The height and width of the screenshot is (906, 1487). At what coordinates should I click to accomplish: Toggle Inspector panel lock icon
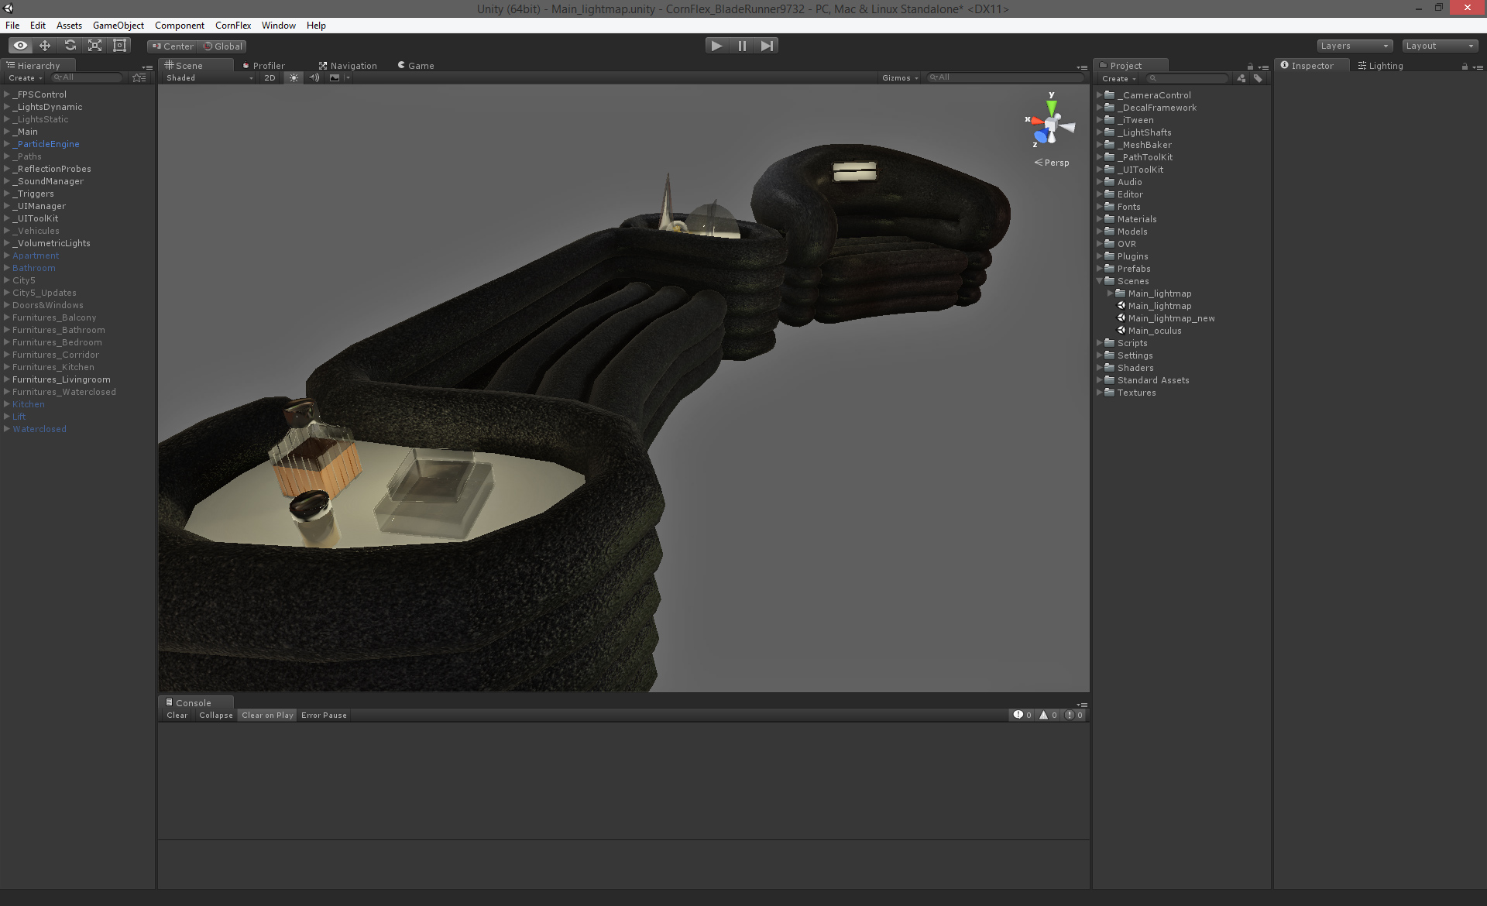(1465, 67)
